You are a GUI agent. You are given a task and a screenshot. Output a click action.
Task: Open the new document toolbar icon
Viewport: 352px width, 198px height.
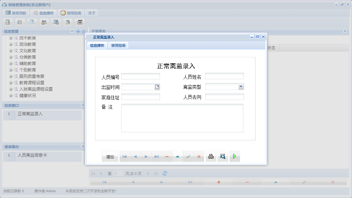click(x=32, y=22)
